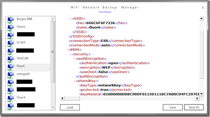Click the Load button
The width and height of the screenshot is (210, 117).
click(x=70, y=107)
